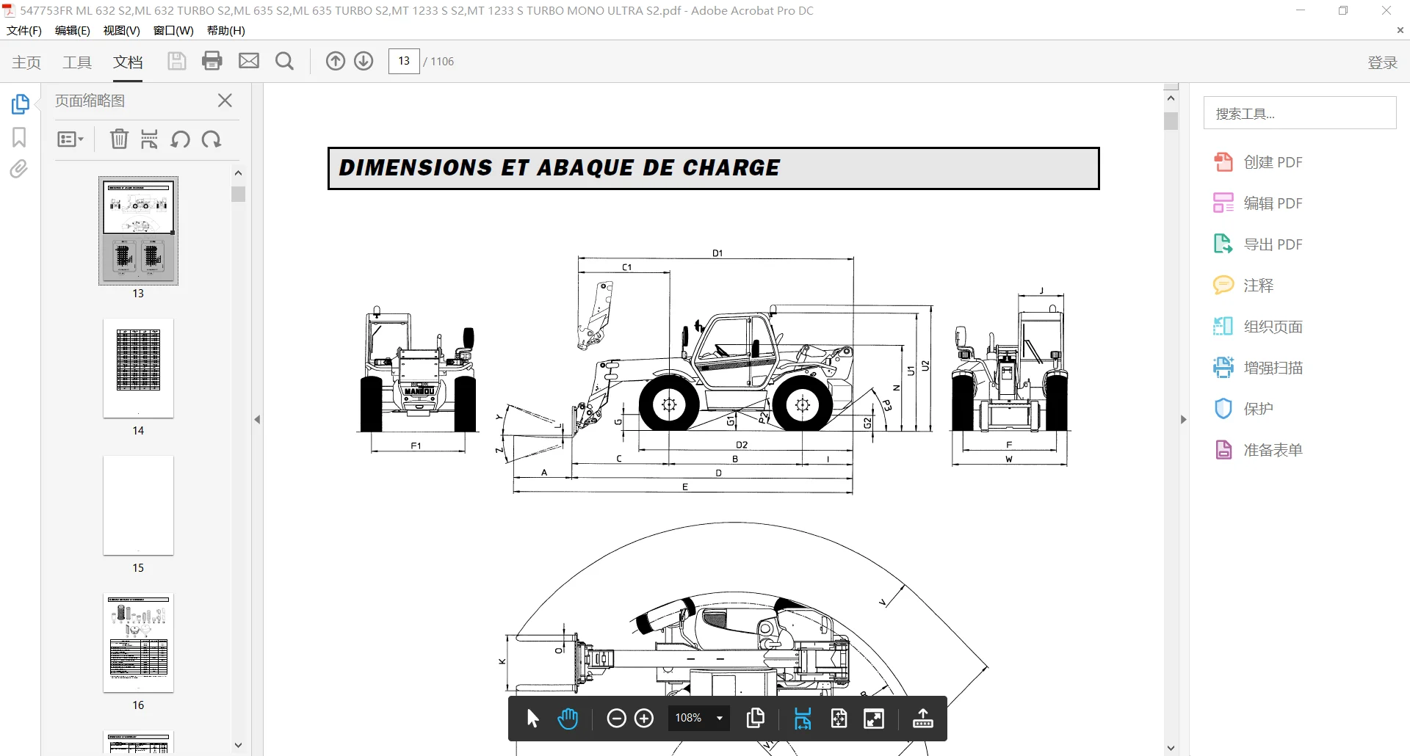
Task: Open the Create PDF tool
Action: pos(1257,162)
